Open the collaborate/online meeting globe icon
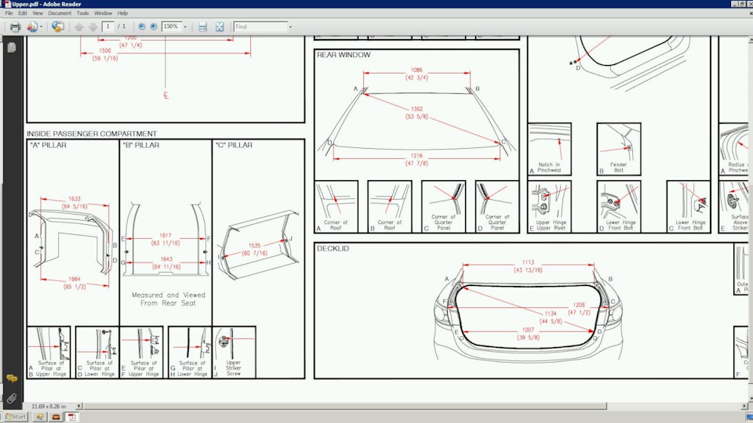This screenshot has height=423, width=753. click(57, 27)
